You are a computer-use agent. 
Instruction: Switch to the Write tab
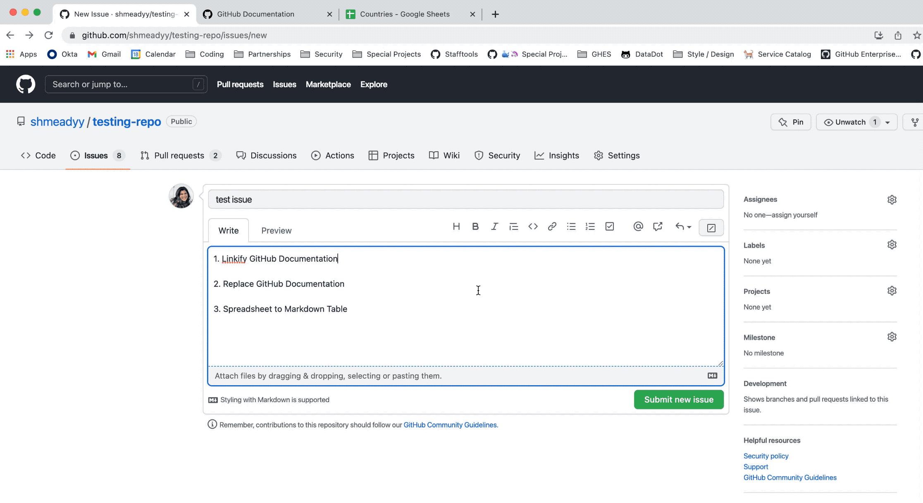229,230
